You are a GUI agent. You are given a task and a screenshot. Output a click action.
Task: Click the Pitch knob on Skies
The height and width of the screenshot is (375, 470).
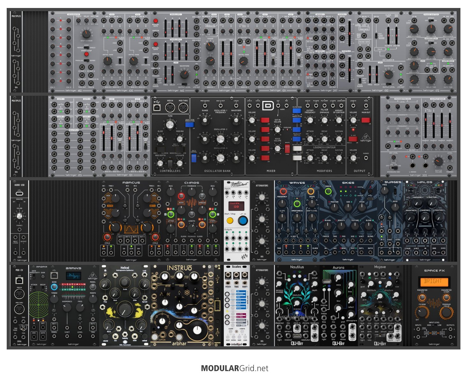tap(362, 208)
